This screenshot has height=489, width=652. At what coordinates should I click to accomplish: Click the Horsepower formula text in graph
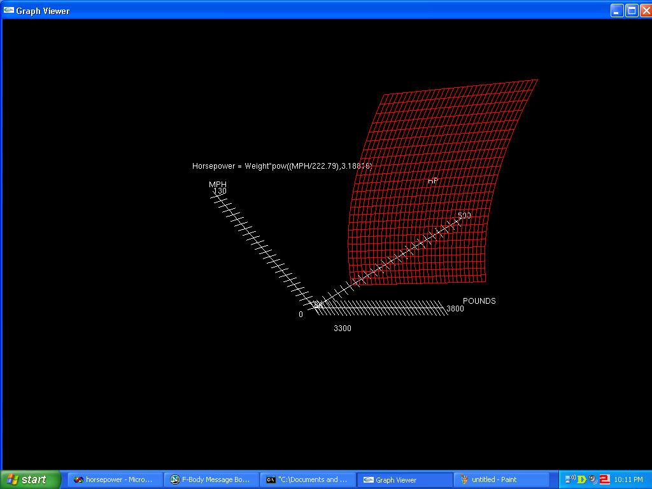tap(281, 166)
